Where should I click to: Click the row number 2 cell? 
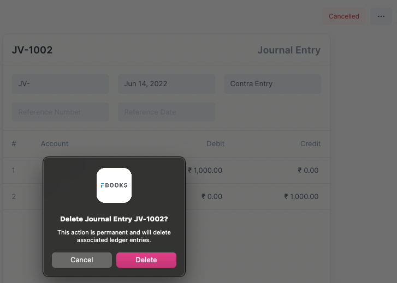click(x=14, y=196)
